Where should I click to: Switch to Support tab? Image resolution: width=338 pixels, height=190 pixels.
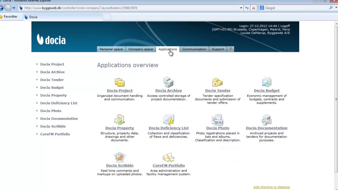click(x=218, y=49)
